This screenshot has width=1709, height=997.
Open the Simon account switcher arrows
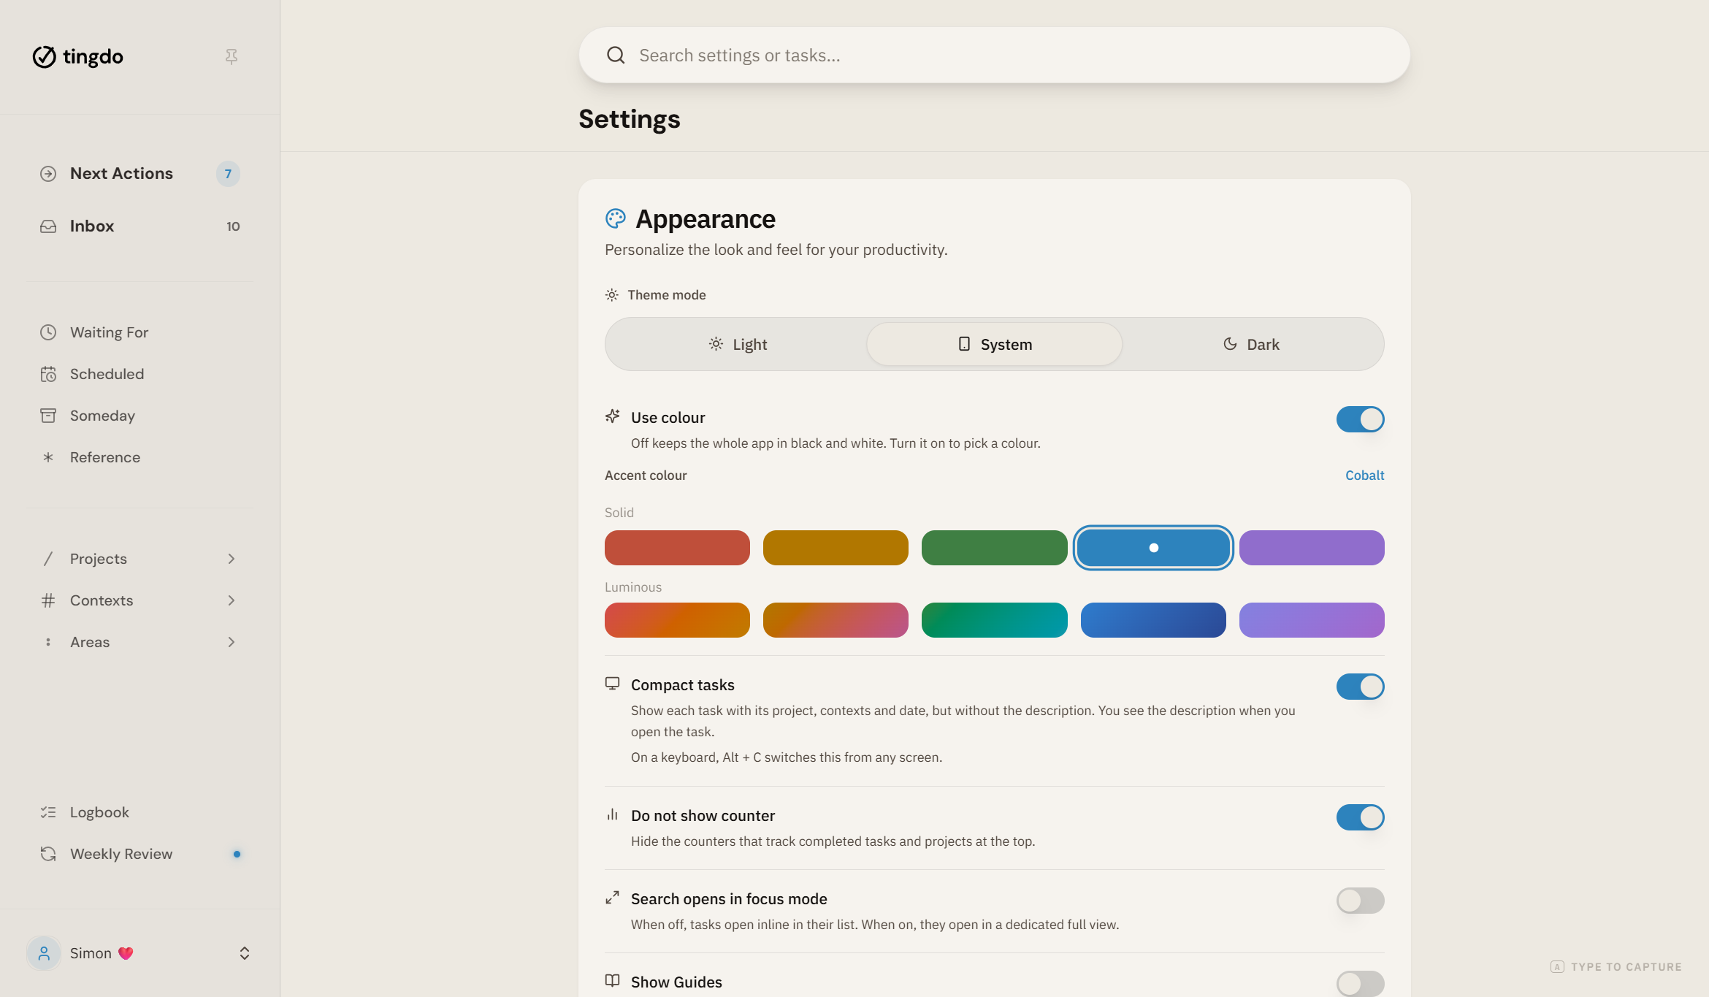click(x=245, y=953)
